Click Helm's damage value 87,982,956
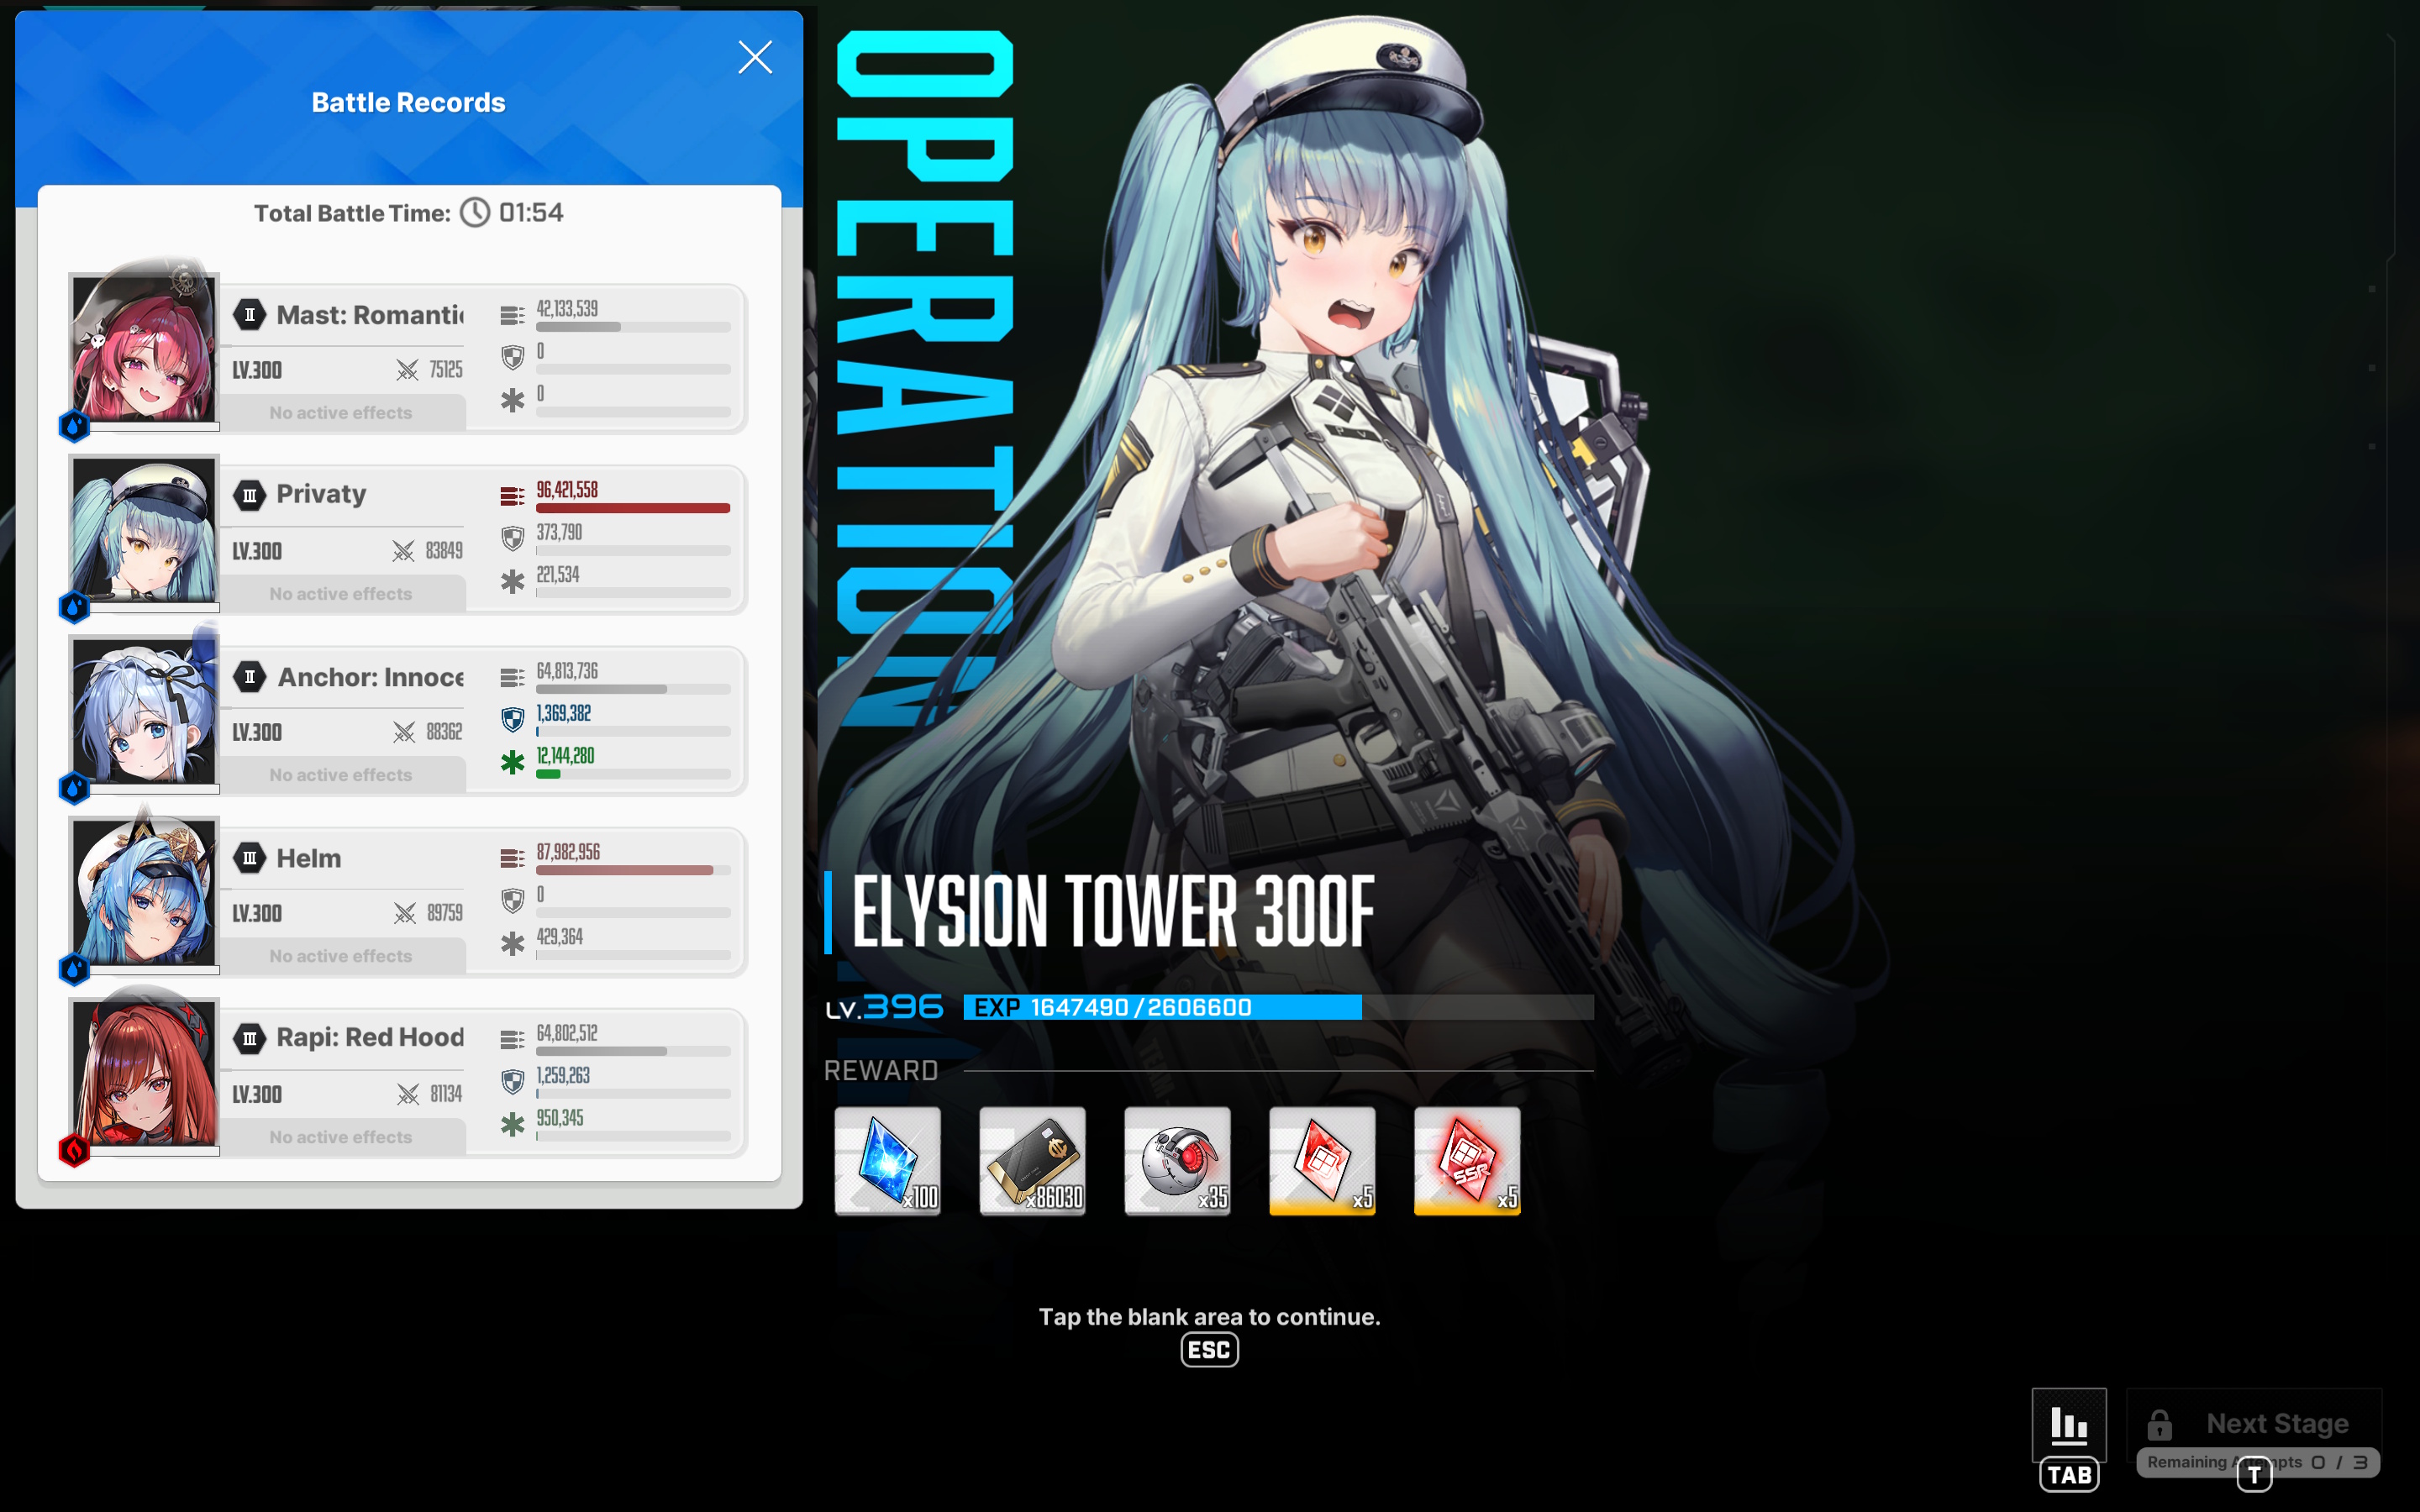The image size is (2420, 1512). pyautogui.click(x=568, y=851)
